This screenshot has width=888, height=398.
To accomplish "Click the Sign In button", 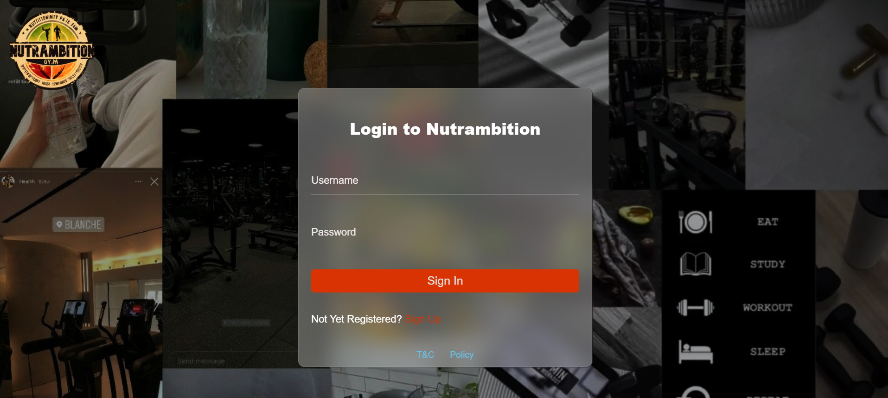I will coord(445,281).
